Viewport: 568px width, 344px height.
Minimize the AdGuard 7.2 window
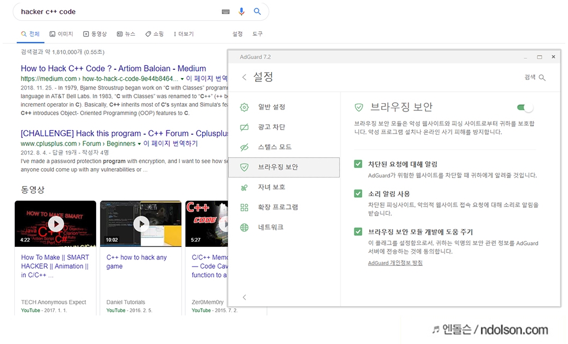click(525, 57)
